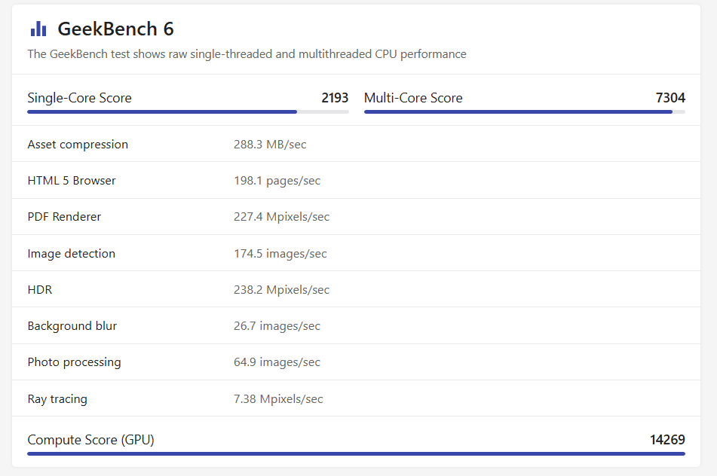Screen dimensions: 717x476
Task: Click the Compute Score (GPU) label
Action: 90,440
